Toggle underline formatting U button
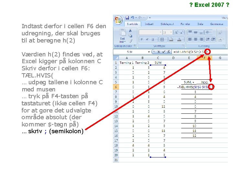Viewport: 233px width, 175px height. [x=153, y=39]
